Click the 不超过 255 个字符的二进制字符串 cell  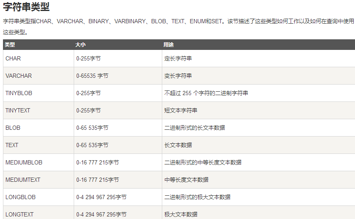point(258,93)
